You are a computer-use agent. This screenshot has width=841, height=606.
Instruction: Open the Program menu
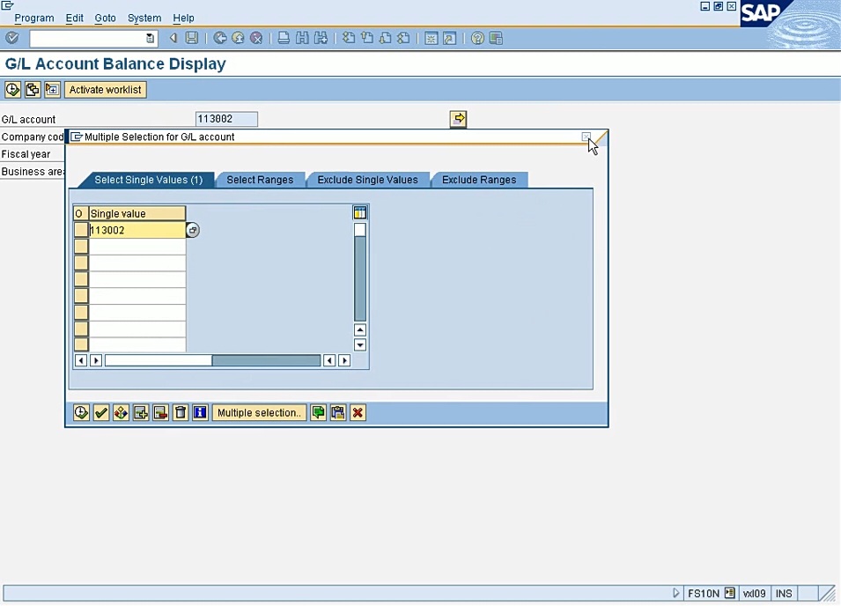tap(34, 18)
